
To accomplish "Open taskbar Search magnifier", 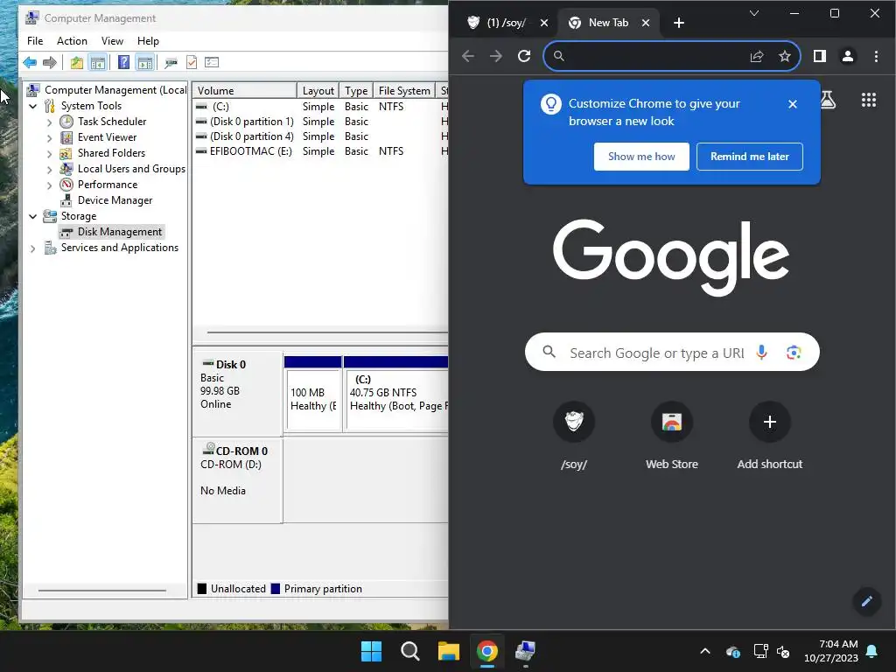I will click(x=409, y=651).
